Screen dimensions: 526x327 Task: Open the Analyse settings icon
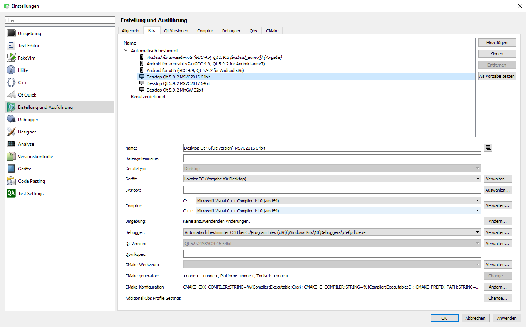[x=11, y=144]
